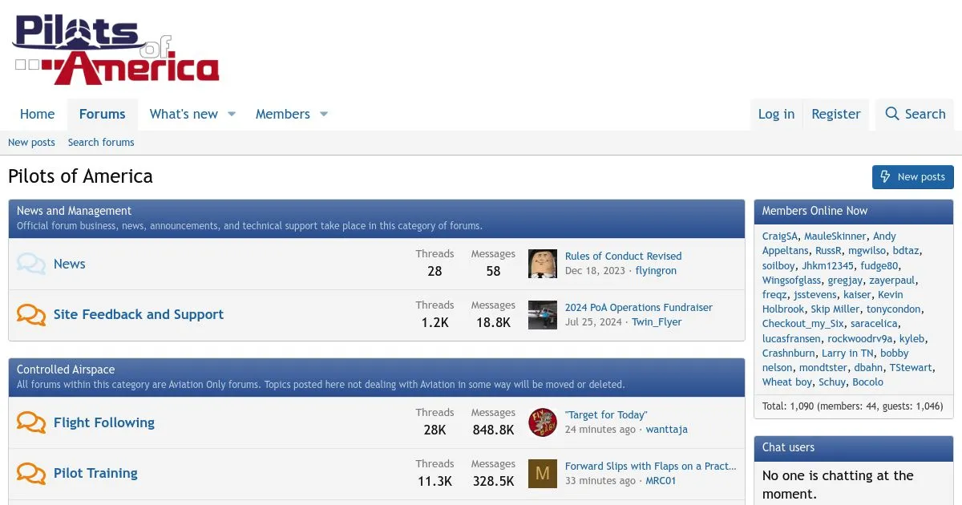Click the Site Feedback and Support forum icon
Image resolution: width=962 pixels, height=505 pixels.
tap(31, 314)
